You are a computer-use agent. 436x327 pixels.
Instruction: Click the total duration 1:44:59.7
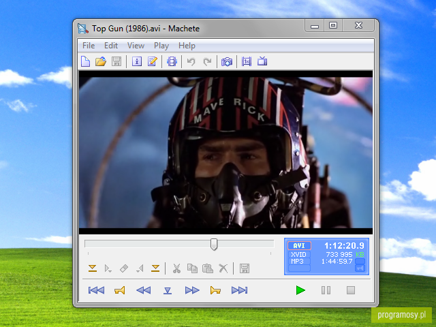tap(337, 262)
